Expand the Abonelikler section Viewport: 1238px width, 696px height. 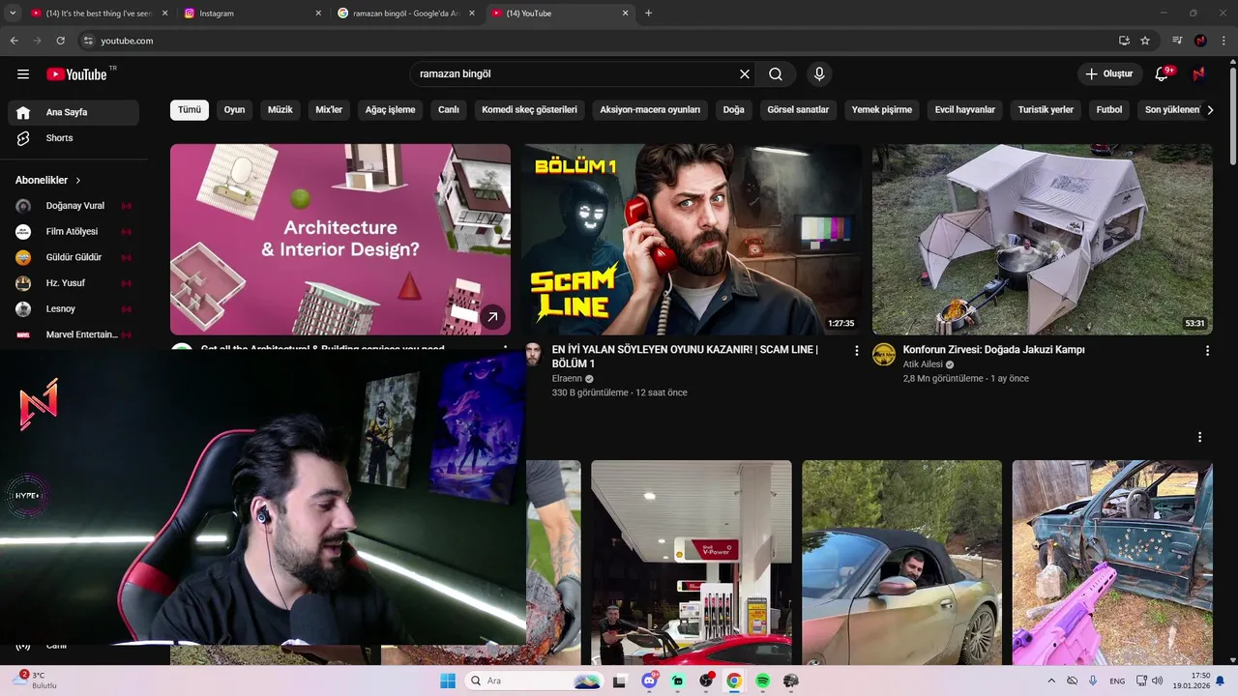(x=48, y=180)
